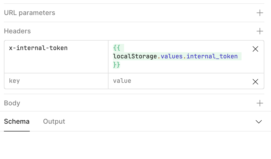Click the closing }} braces in value
The width and height of the screenshot is (271, 159).
point(116,64)
